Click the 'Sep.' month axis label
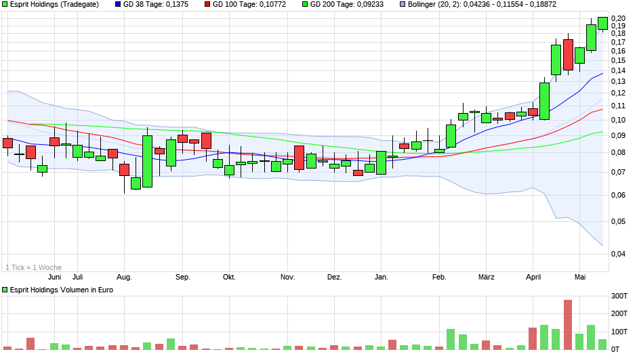Screen dimensions: 637x356 tap(182, 277)
